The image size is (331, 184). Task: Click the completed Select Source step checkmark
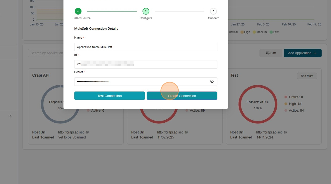coord(78,11)
